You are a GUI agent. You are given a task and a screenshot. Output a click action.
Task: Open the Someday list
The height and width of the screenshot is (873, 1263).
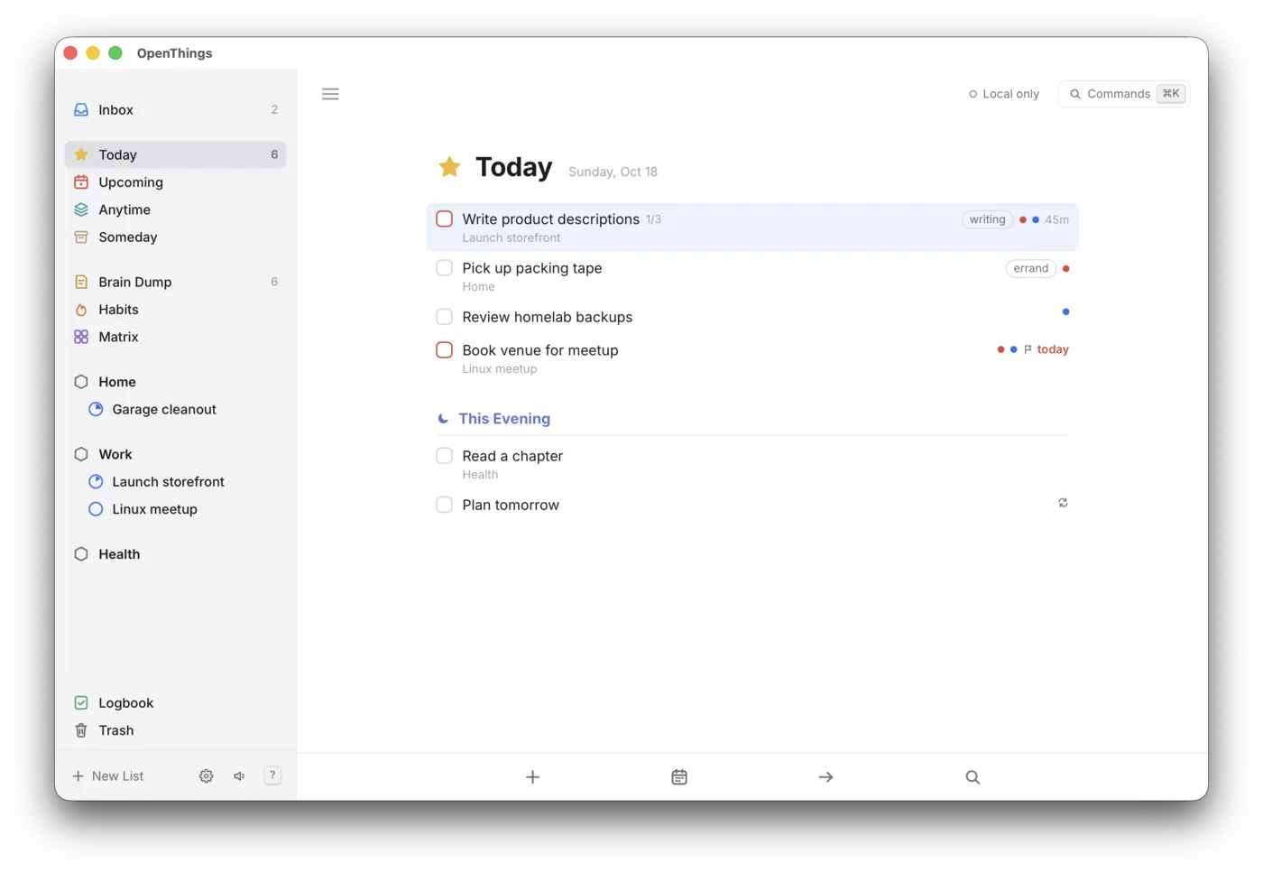tap(175, 237)
